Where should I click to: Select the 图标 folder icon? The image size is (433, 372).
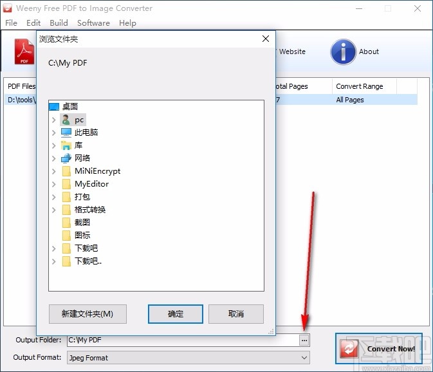(x=66, y=236)
